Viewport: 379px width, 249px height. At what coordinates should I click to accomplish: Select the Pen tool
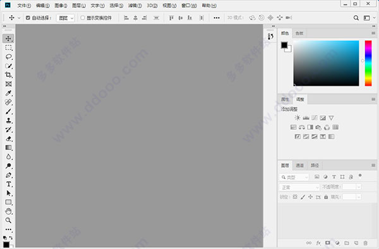(8, 175)
